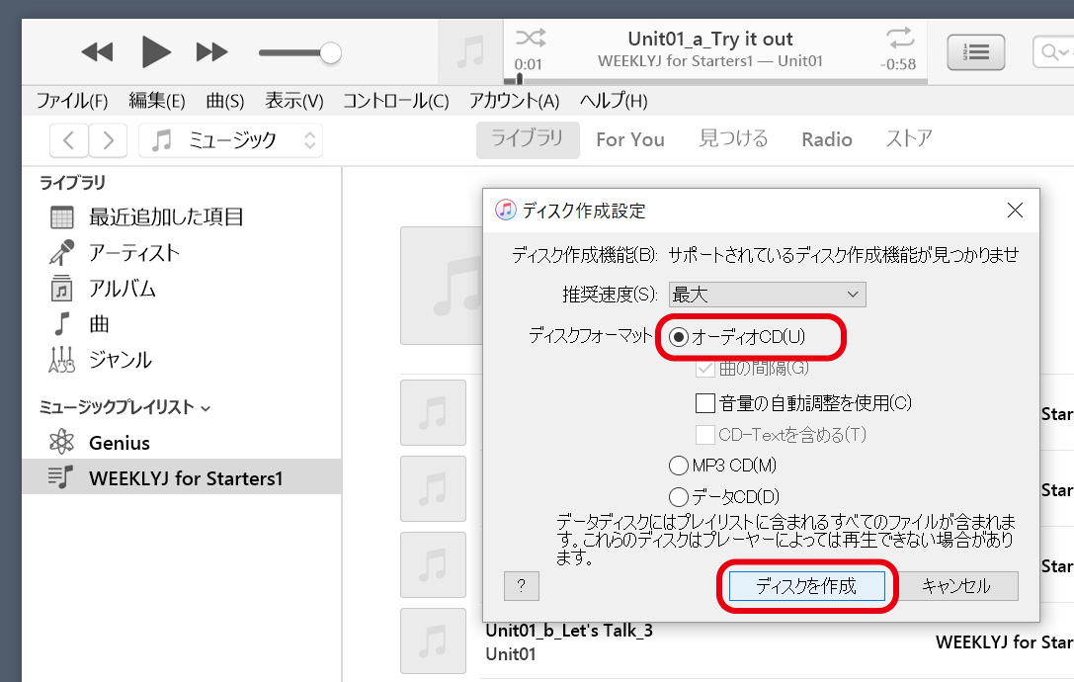Open the アカウント(A) menu
Screen dimensions: 1074x682
coord(515,101)
